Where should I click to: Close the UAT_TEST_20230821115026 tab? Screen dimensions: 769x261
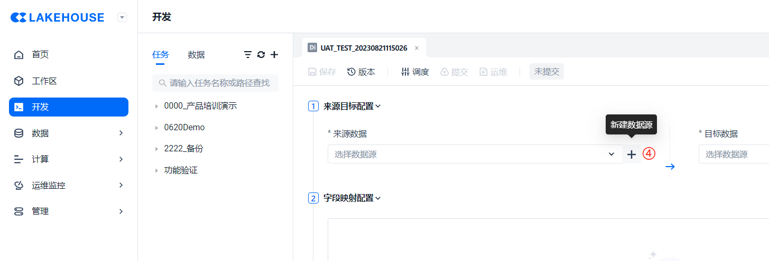(x=416, y=48)
